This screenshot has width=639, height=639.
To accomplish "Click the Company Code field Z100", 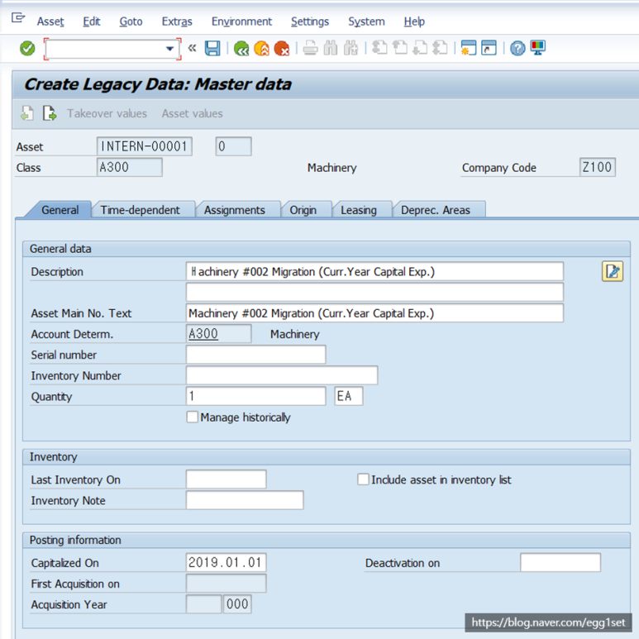I will pyautogui.click(x=597, y=167).
